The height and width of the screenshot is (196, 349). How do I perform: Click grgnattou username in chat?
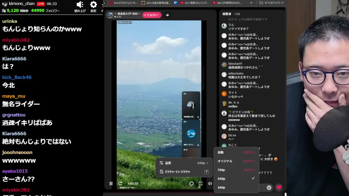(x=14, y=115)
